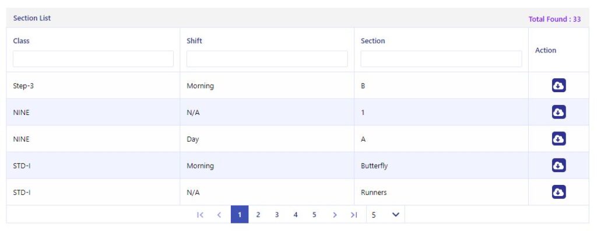Open the rows-per-page dropdown

[385, 215]
